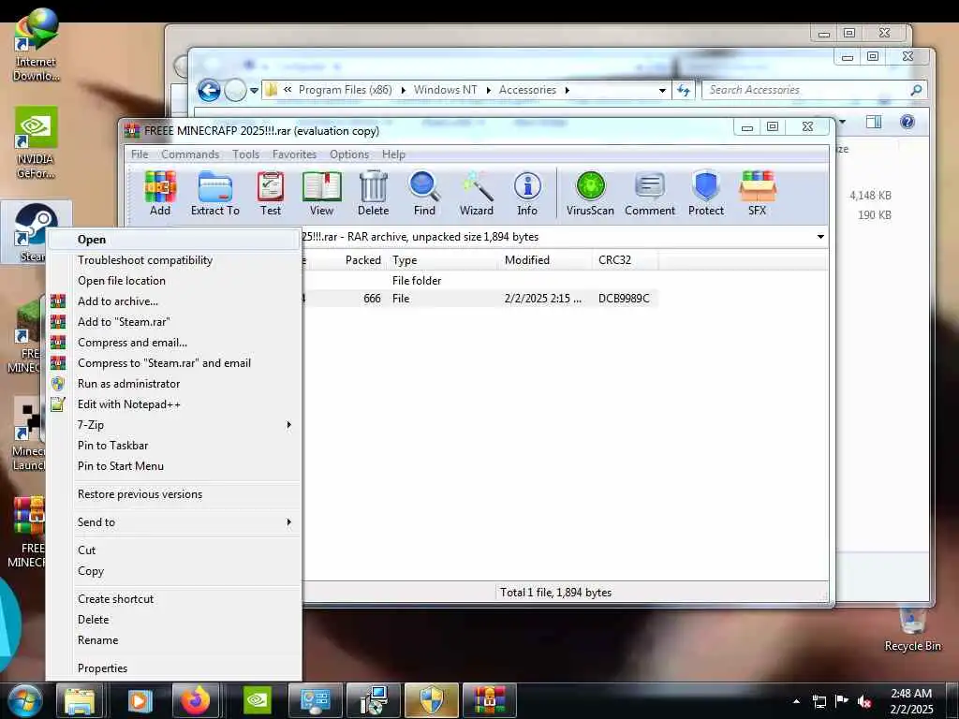This screenshot has height=719, width=959.
Task: Open Windows Explorer from taskbar
Action: (81, 700)
